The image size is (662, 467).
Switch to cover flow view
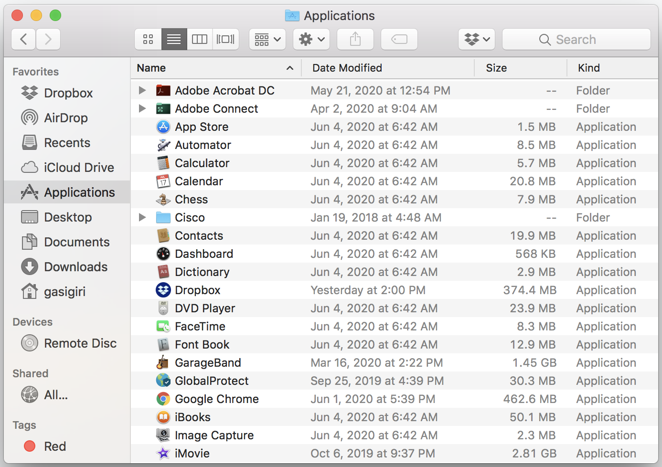(225, 39)
